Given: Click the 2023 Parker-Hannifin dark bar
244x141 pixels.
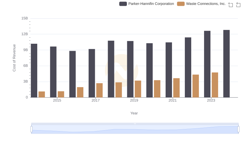Looking at the screenshot, I should click(x=207, y=64).
